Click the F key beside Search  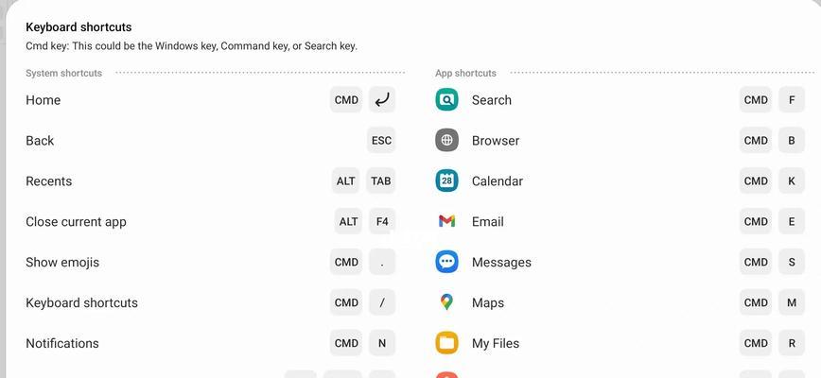point(791,100)
